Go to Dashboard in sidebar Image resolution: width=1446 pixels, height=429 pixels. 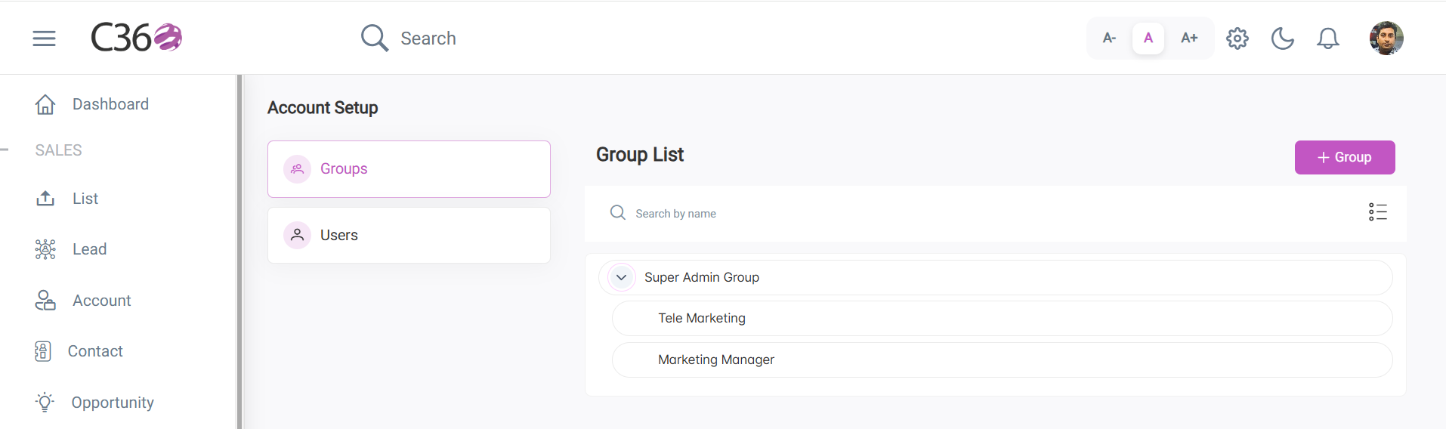tap(110, 104)
